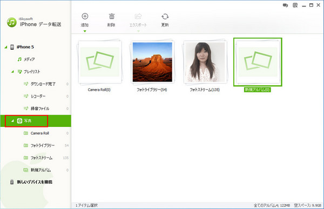The image size is (324, 209).
Task: Click the feedback chat icon in title bar
Action: [285, 5]
